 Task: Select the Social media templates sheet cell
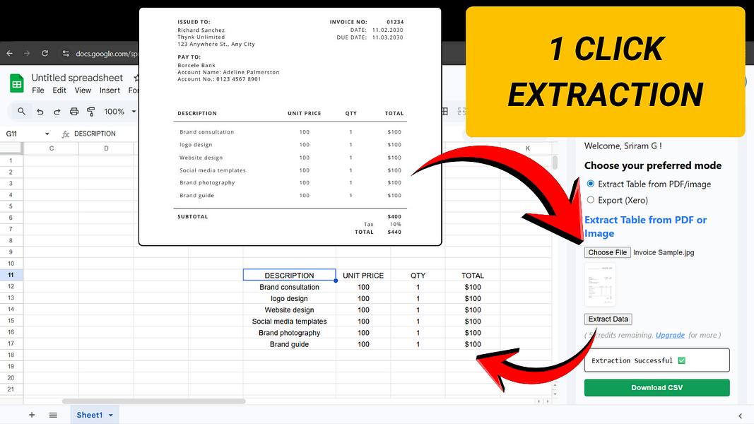pyautogui.click(x=289, y=321)
